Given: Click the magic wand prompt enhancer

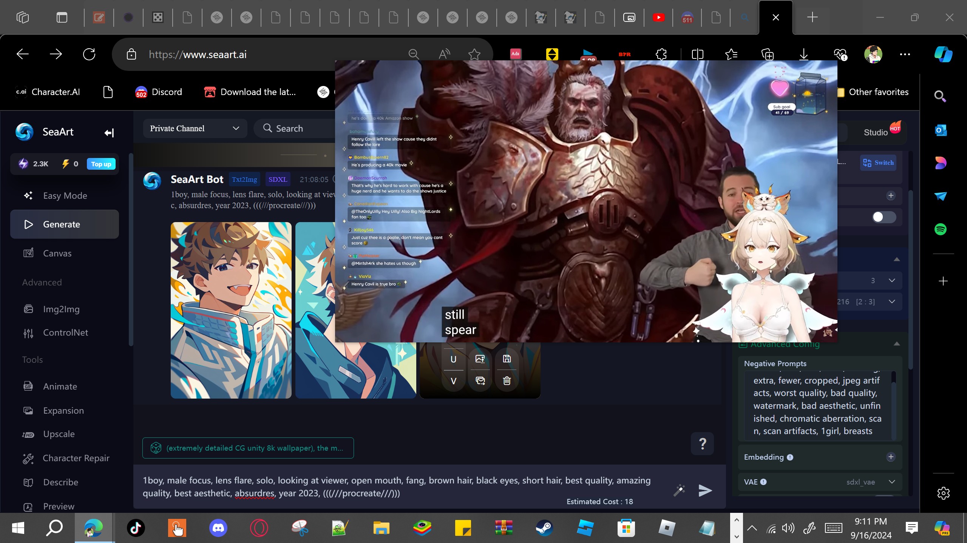Looking at the screenshot, I should click(x=679, y=490).
